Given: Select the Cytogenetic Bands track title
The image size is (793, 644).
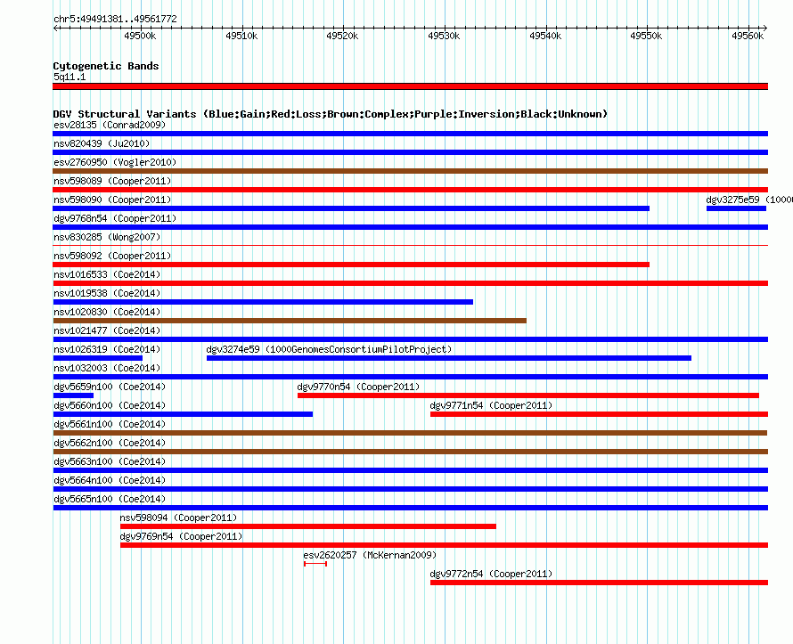Looking at the screenshot, I should tap(106, 66).
